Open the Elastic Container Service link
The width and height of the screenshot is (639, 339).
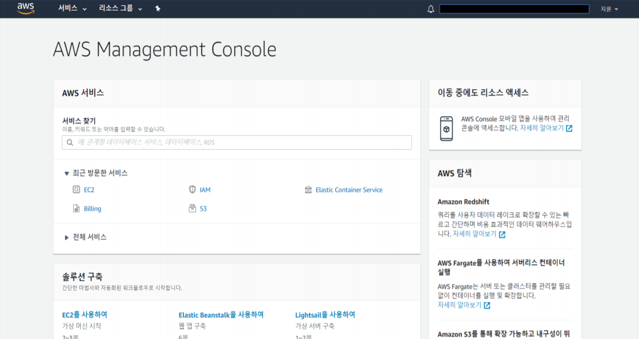(x=349, y=190)
